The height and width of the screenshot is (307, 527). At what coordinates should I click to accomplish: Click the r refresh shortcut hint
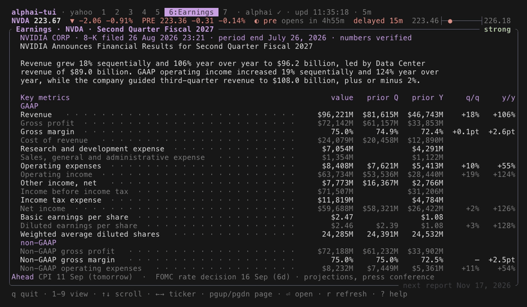[347, 294]
